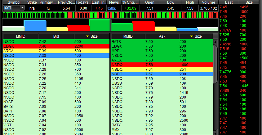Viewport: 262px width, 135px height.
Task: Click the Volume column header
Action: coord(208,2)
